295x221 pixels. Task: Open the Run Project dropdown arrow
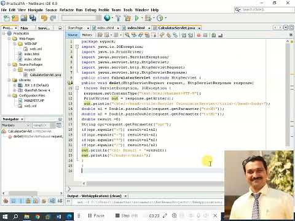click(x=142, y=18)
